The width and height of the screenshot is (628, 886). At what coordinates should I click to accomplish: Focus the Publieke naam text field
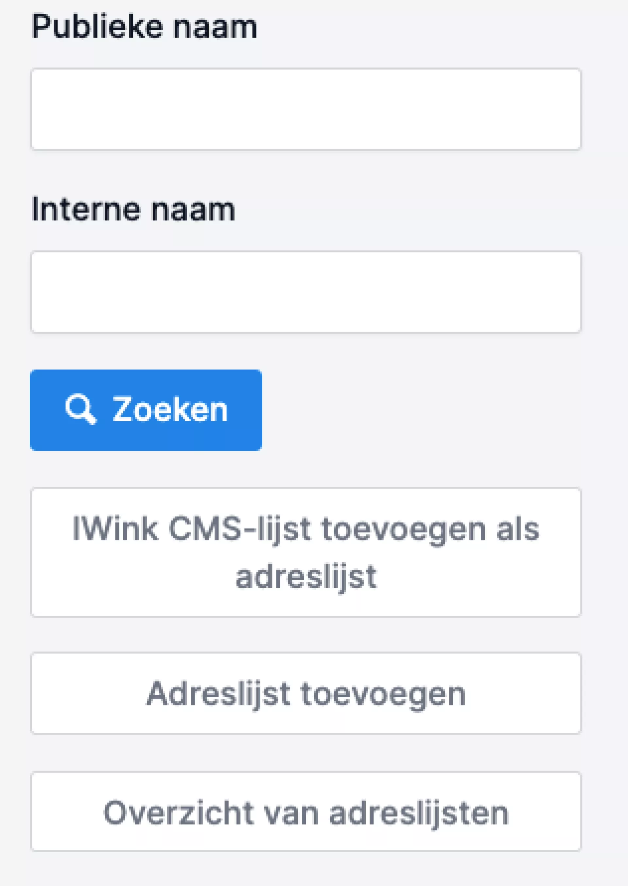click(x=306, y=109)
